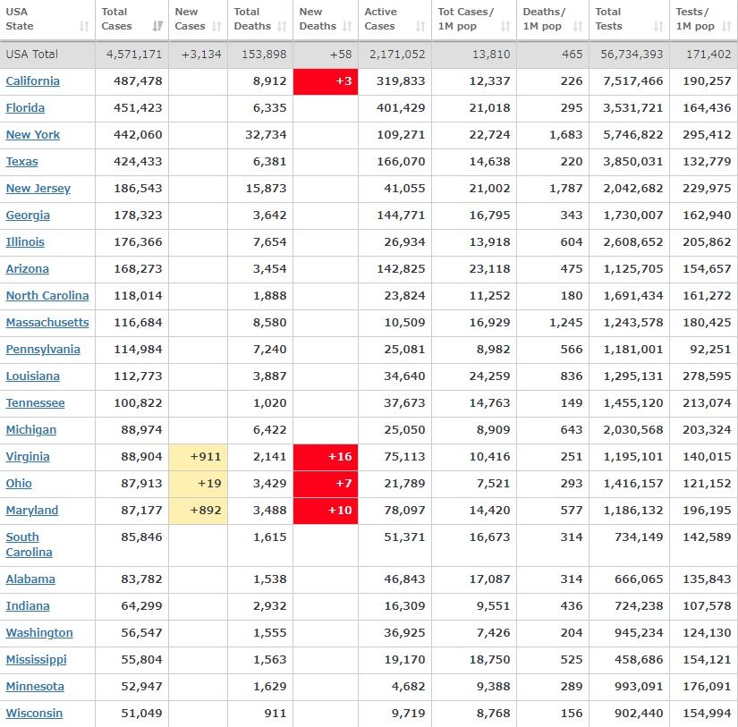Sort by New Cases using arrow icon
738x727 pixels.
coord(217,27)
